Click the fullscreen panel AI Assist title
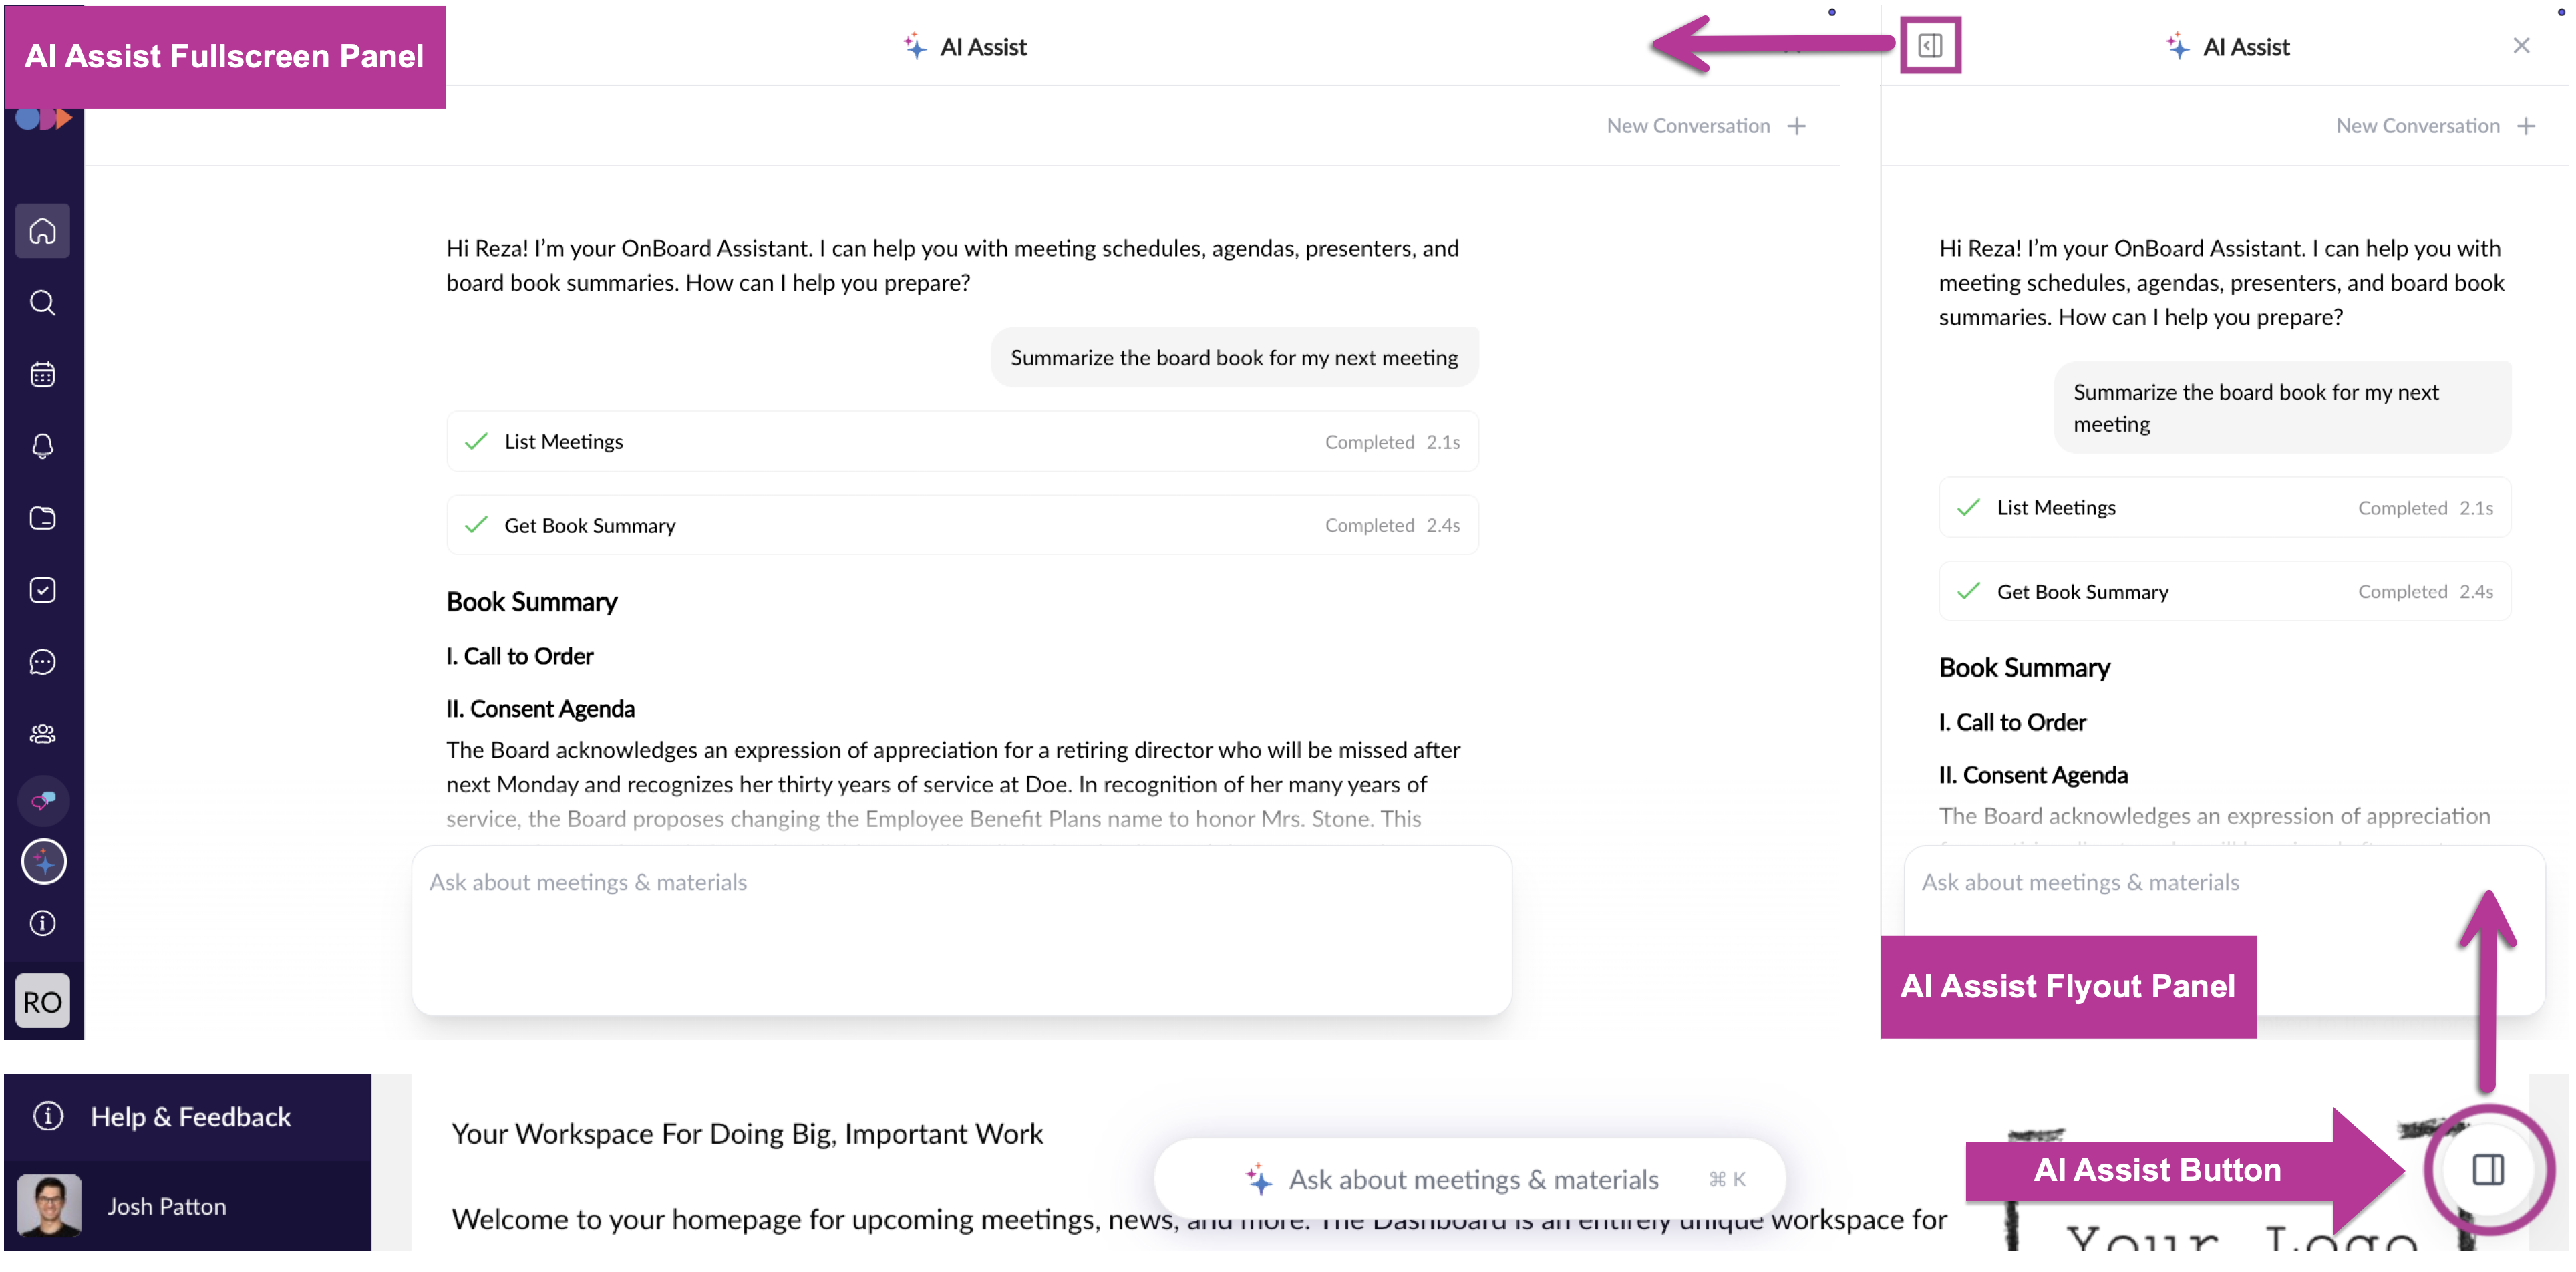 coord(983,47)
